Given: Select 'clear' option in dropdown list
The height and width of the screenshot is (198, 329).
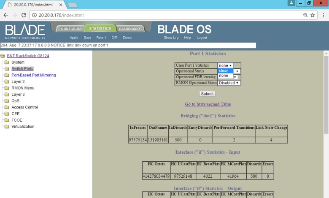Looking at the screenshot, I should (224, 71).
